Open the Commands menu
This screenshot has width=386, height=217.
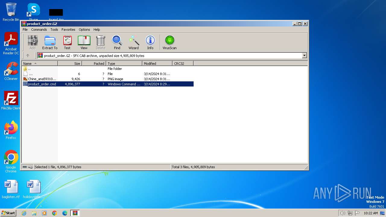pos(39,30)
